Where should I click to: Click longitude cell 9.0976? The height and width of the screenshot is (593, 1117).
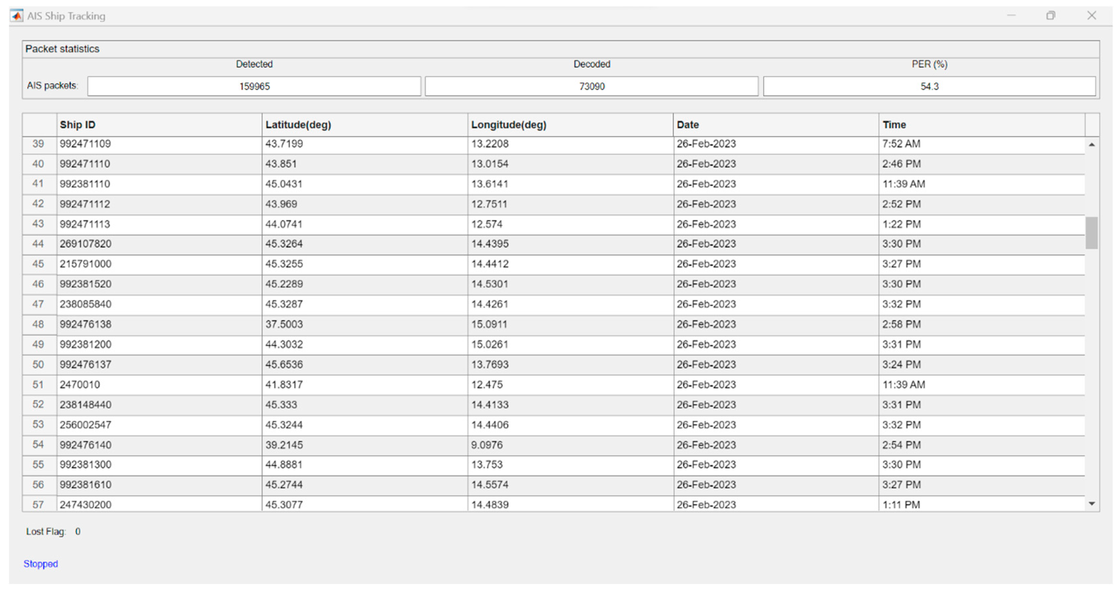point(487,445)
